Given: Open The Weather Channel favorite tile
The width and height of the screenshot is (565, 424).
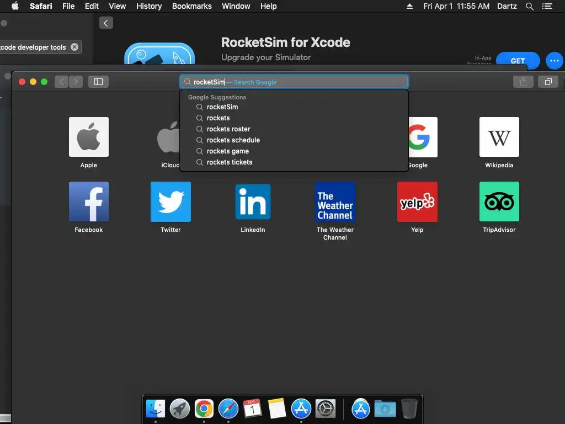Looking at the screenshot, I should (x=335, y=202).
